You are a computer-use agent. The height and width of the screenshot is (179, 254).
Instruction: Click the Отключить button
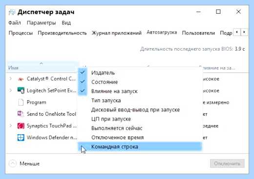(227, 163)
